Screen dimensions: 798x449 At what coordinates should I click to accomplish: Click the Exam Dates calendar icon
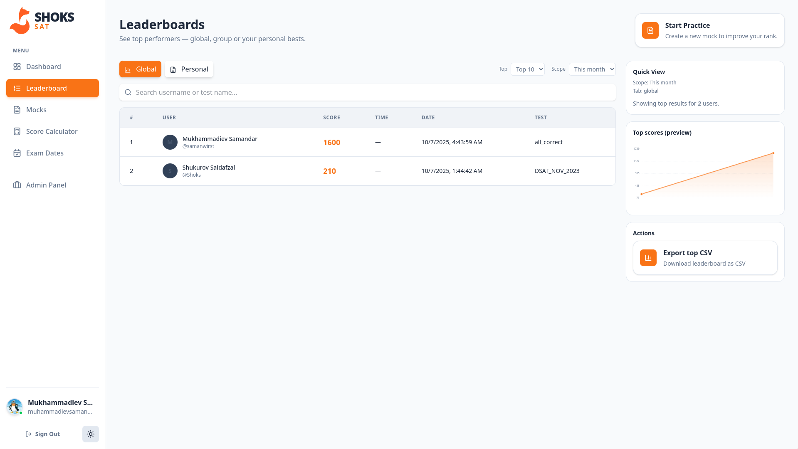tap(17, 153)
